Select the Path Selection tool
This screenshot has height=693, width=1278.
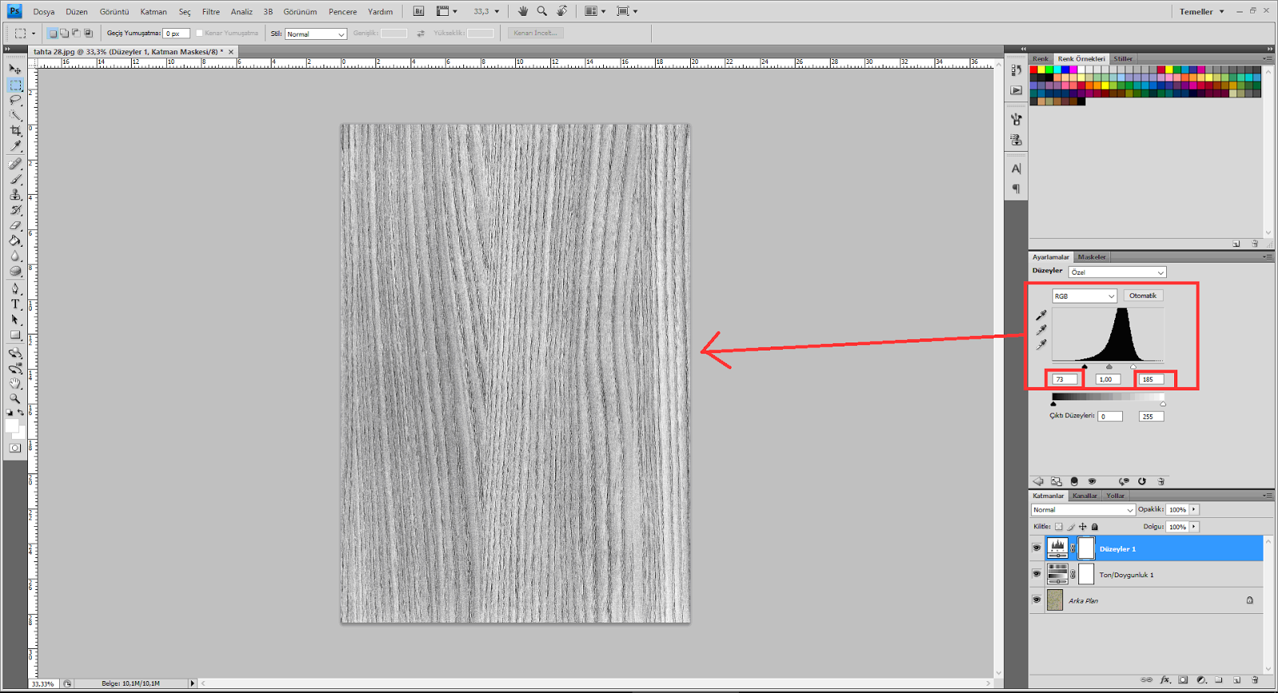15,319
